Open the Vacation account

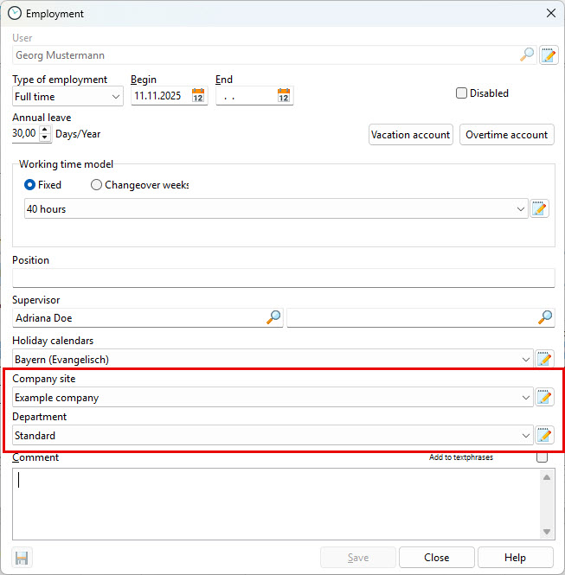coord(410,135)
